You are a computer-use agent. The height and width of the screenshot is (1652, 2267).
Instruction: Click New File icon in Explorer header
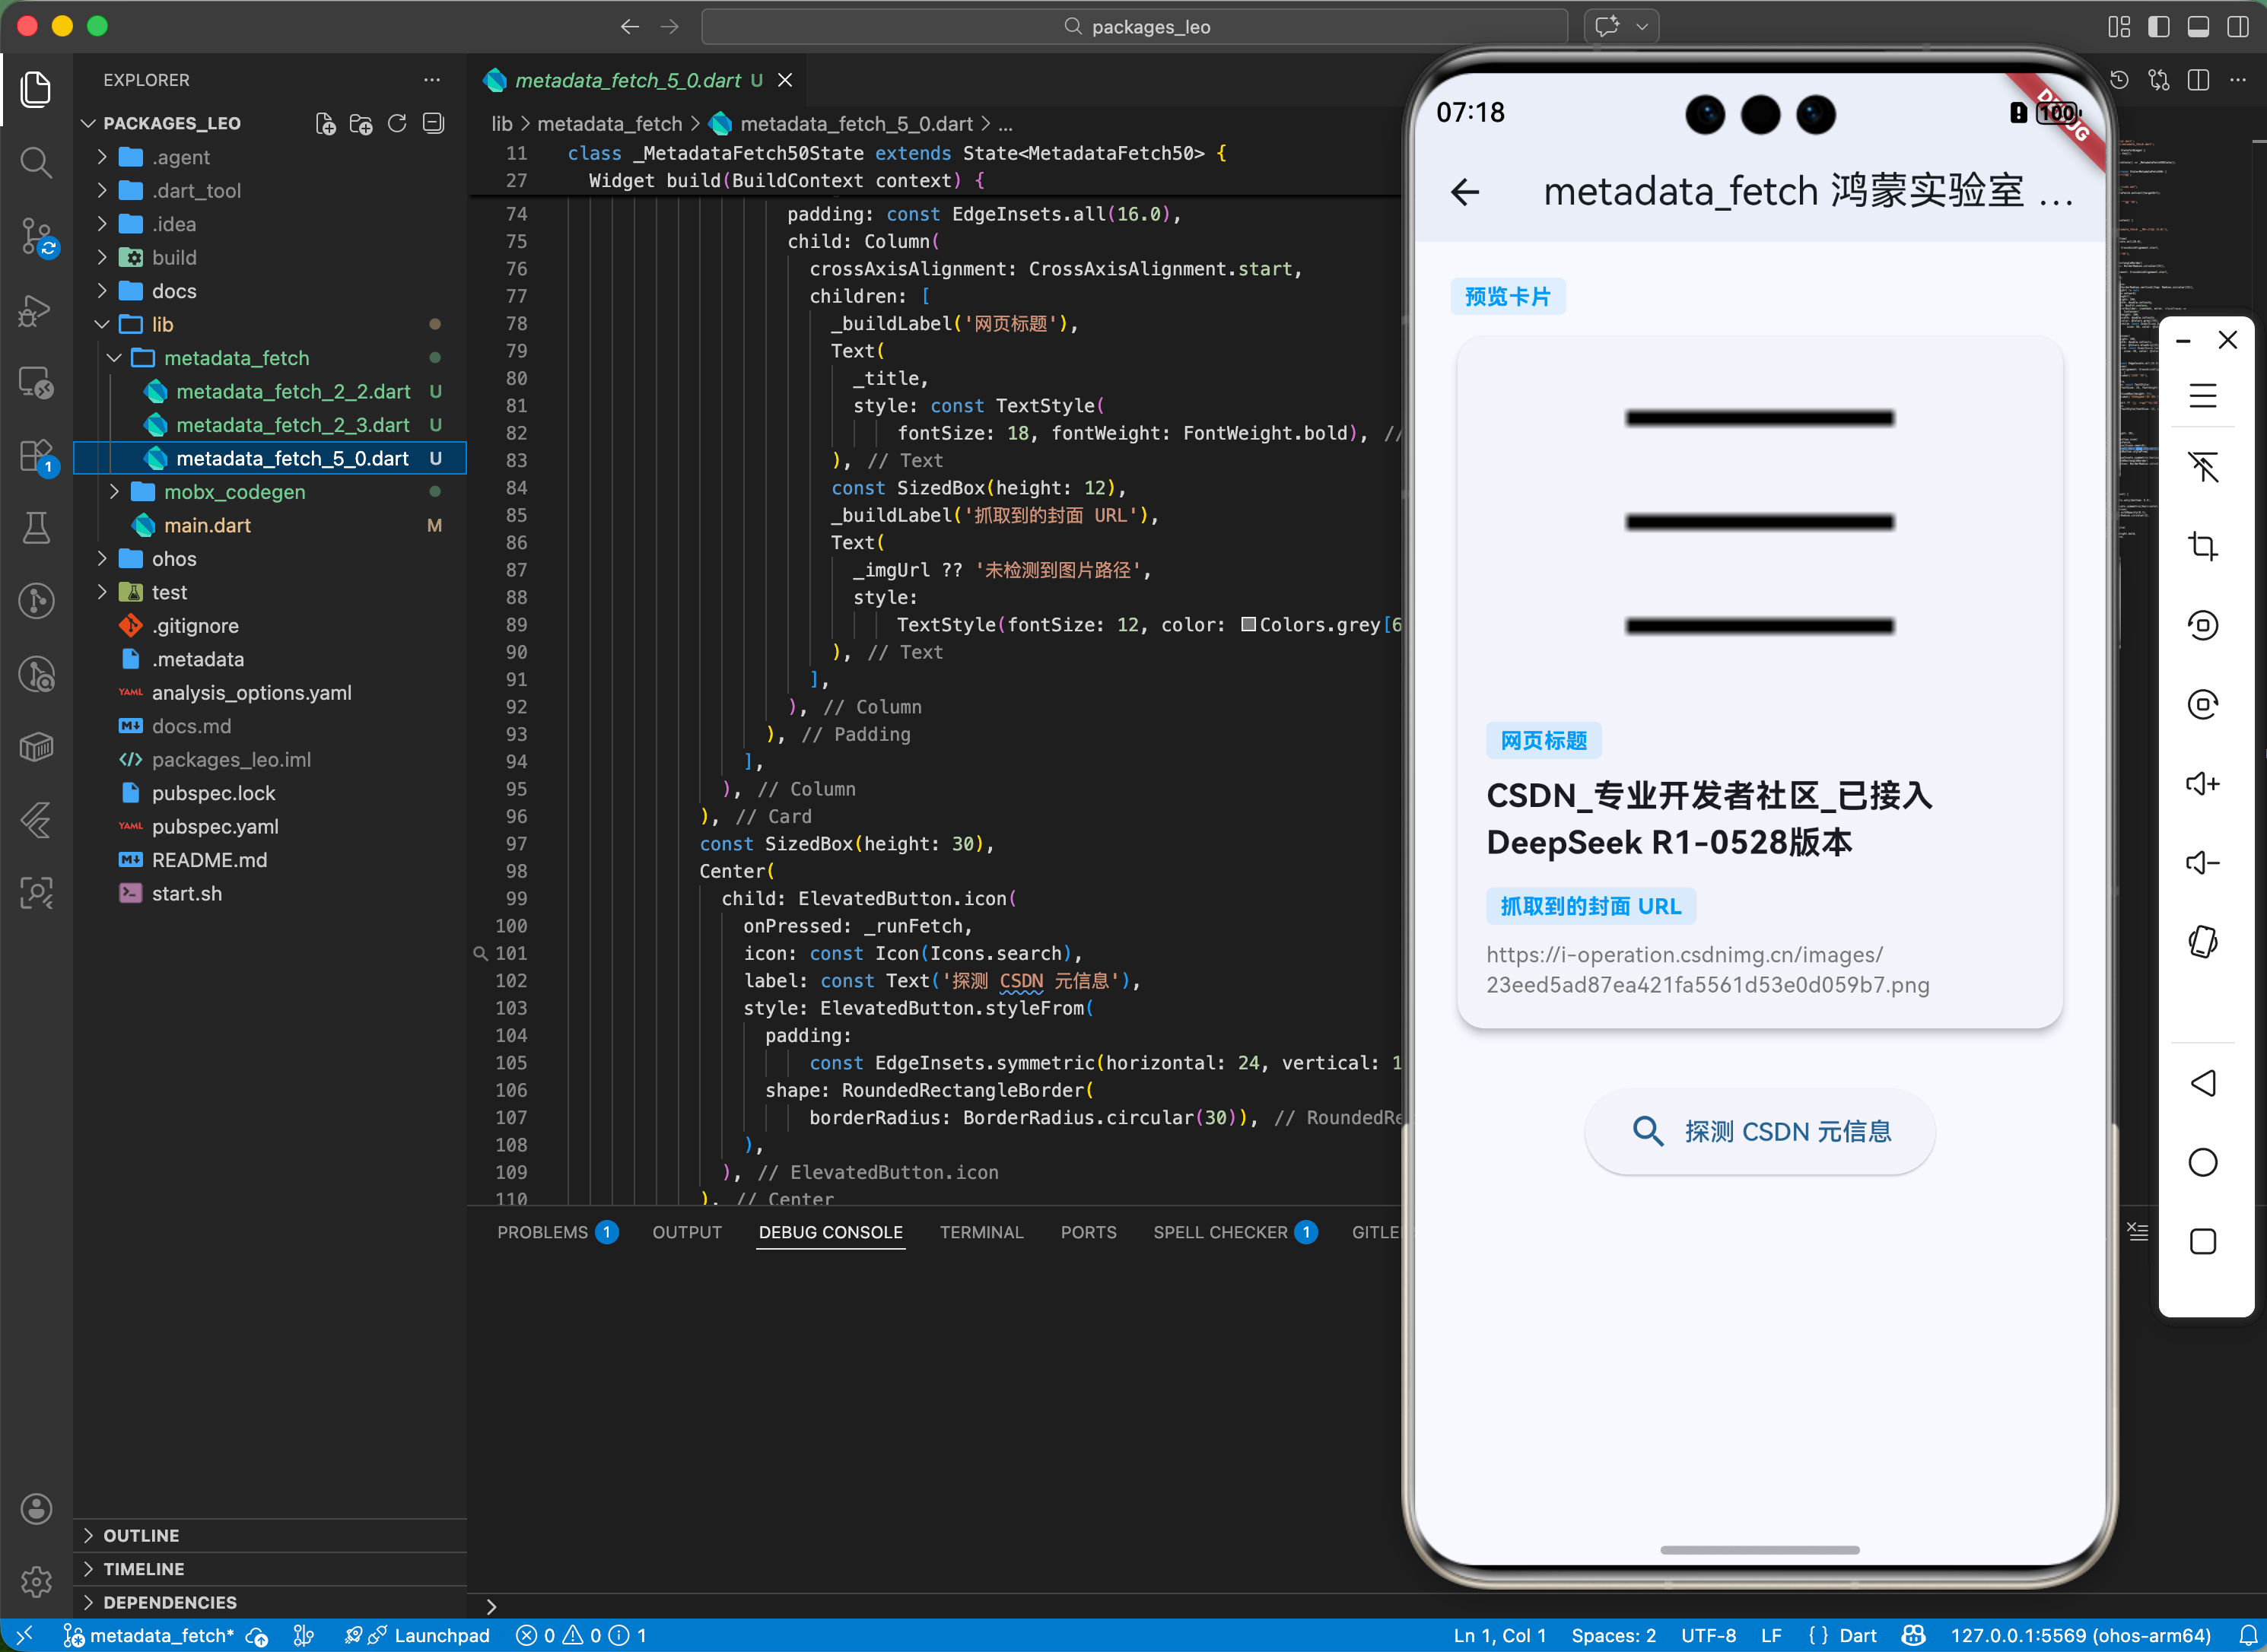coord(325,123)
